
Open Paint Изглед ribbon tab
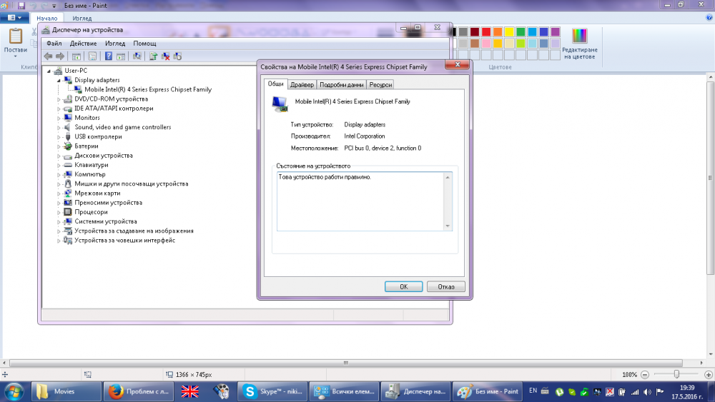pyautogui.click(x=82, y=19)
